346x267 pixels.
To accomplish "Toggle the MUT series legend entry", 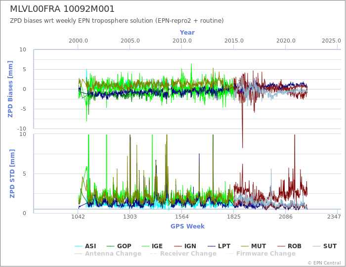I will coord(253,246).
